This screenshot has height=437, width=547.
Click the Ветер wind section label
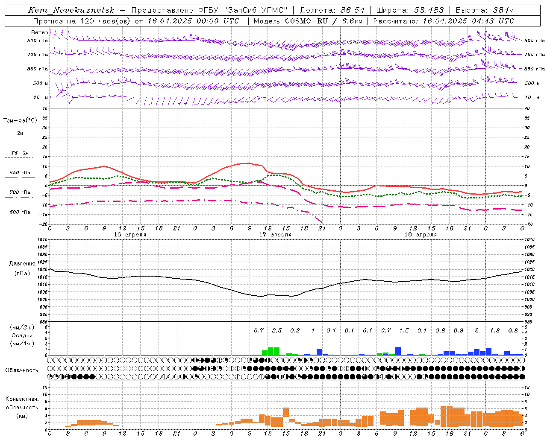point(39,32)
